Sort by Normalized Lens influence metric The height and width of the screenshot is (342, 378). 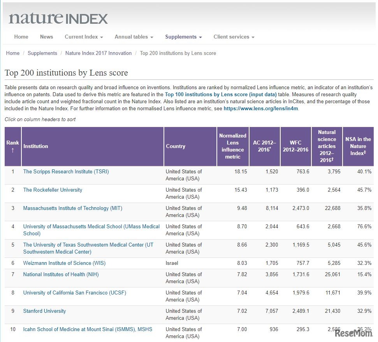[x=232, y=146]
